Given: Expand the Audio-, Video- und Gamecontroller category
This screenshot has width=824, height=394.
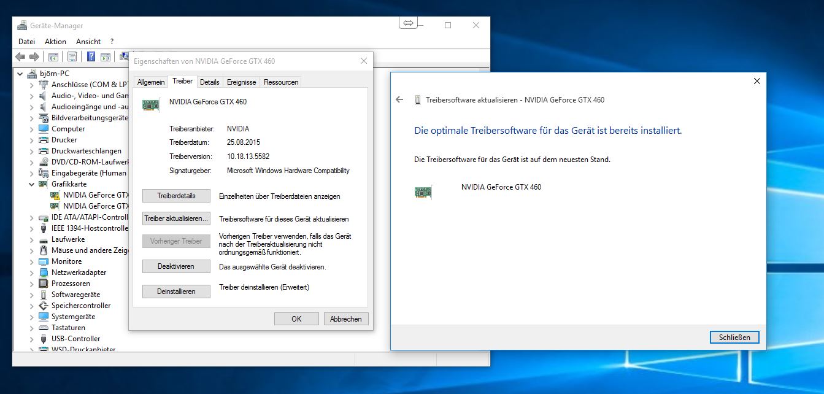Looking at the screenshot, I should 32,96.
